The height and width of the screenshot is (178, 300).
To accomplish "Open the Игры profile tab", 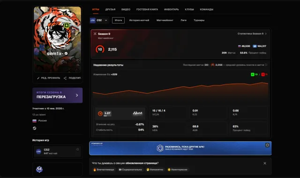I will (96, 9).
